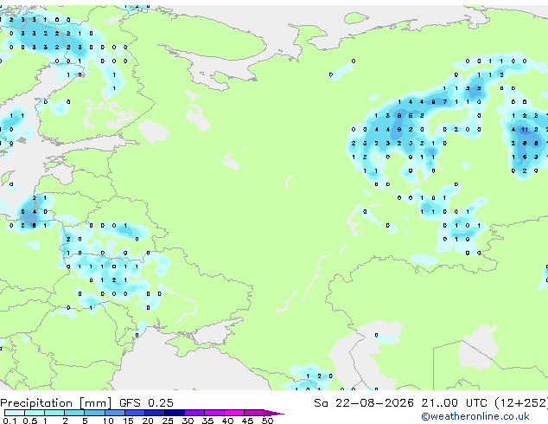Viewport: 548px width, 424px height.
Task: Click the 15–20 mm legend color swatch
Action: pos(134,413)
